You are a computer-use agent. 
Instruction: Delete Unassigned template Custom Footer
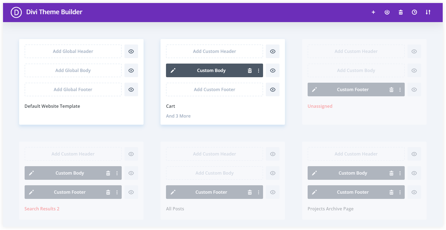391,90
